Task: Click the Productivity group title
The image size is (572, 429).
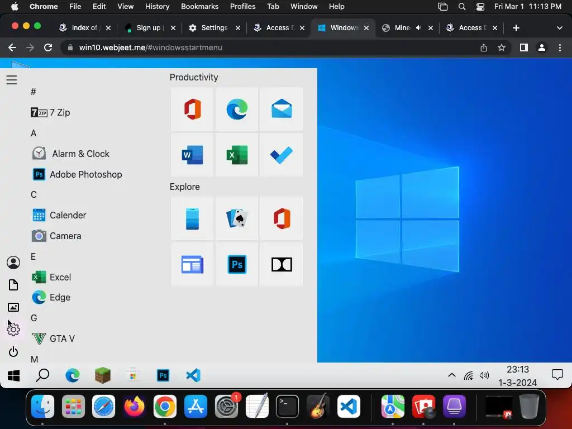Action: coord(194,77)
